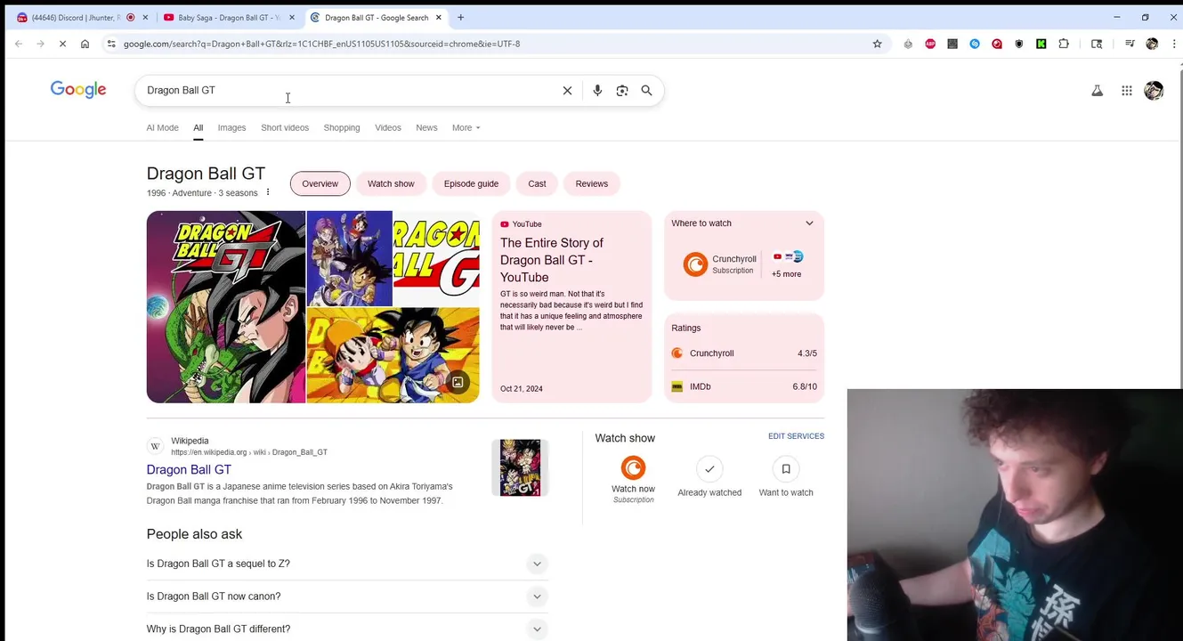The image size is (1183, 641).
Task: Open the AdBlock Plus extension
Action: coord(930,44)
